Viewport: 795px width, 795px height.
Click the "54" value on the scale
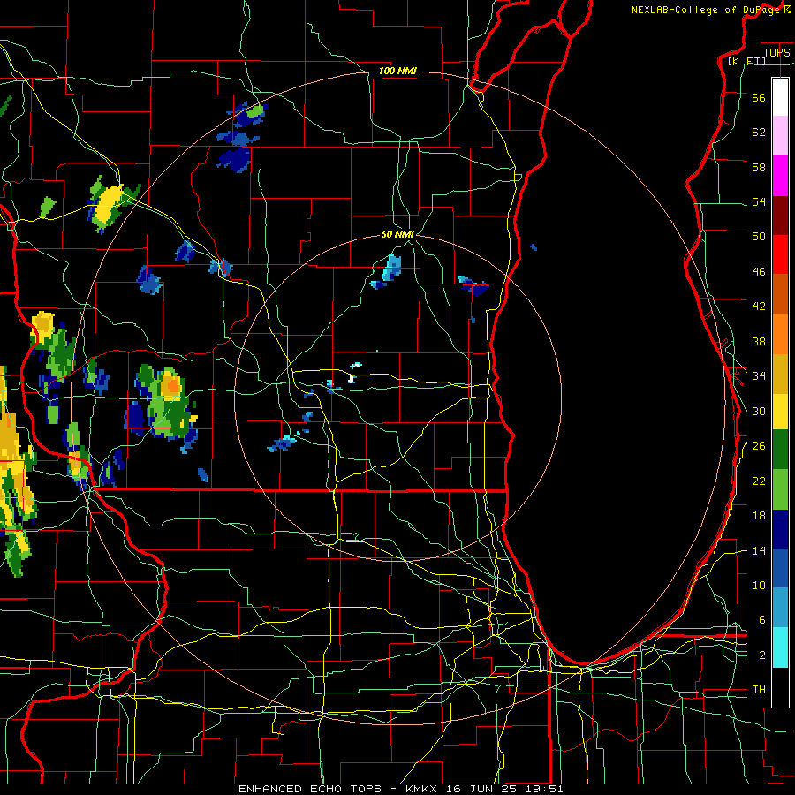pyautogui.click(x=759, y=201)
